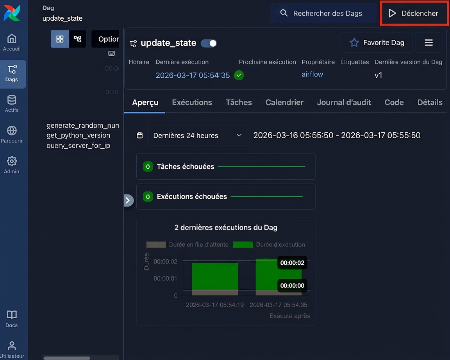Open the Utilisateur user menu

[12, 350]
